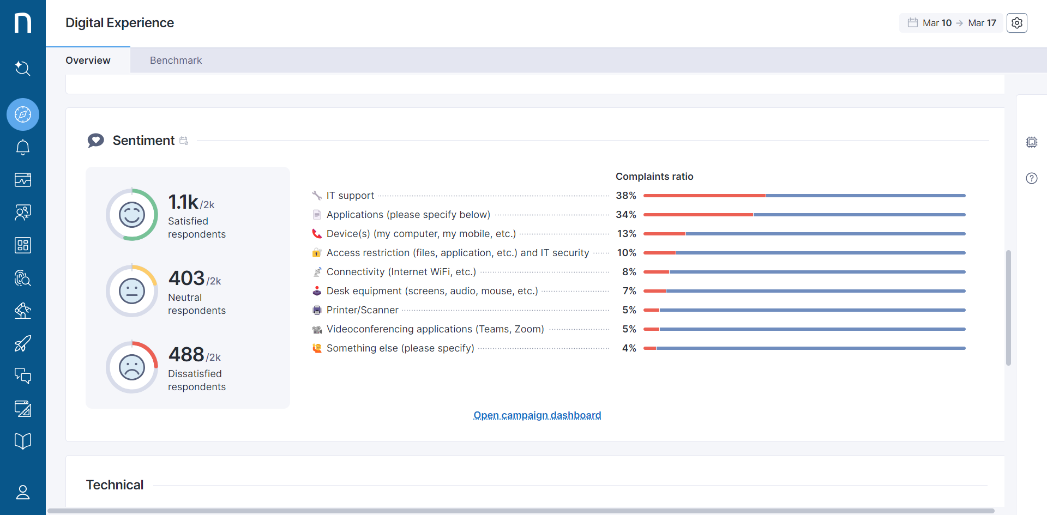Open campaign dashboard link
This screenshot has height=515, width=1047.
point(537,415)
